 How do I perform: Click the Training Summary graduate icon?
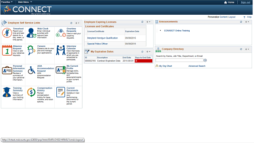pos(7,92)
